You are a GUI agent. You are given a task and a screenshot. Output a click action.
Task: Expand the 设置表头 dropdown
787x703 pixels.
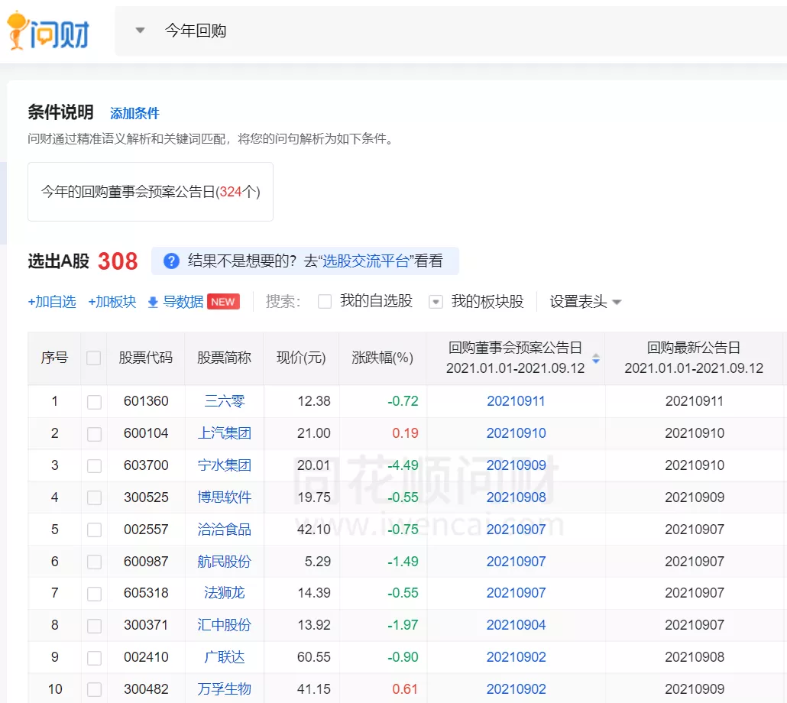click(x=585, y=302)
